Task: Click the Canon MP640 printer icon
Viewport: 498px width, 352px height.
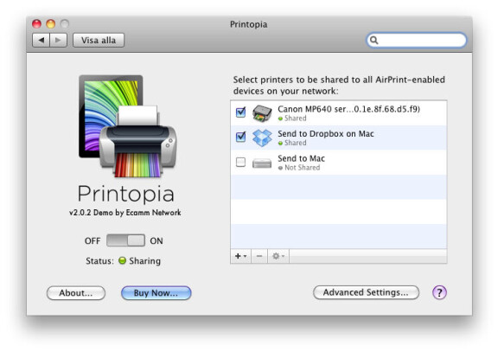Action: coord(262,113)
